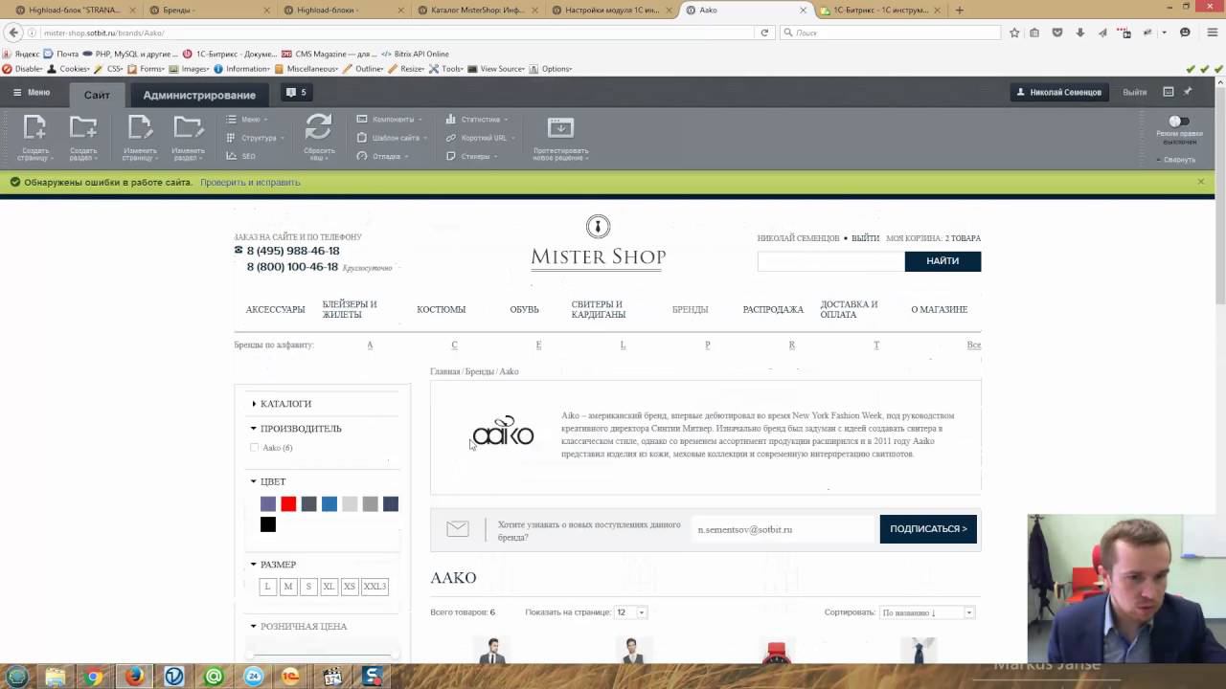Open Bitrix24 app from the taskbar

[x=254, y=677]
